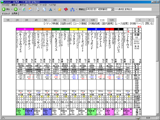Open the ツール(T) menu
The height and width of the screenshot is (120, 160).
[43, 5]
